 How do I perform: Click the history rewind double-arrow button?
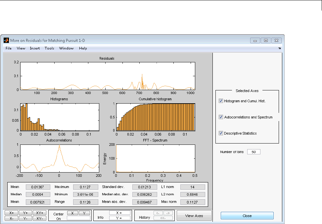163,218
